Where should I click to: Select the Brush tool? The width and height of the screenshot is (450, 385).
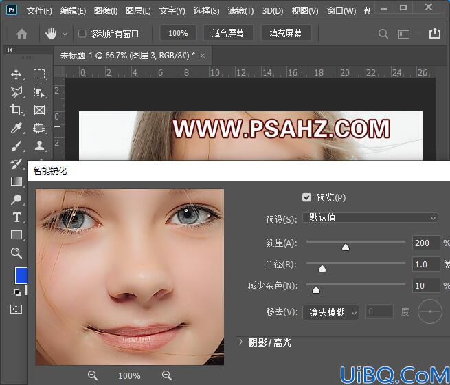point(16,146)
